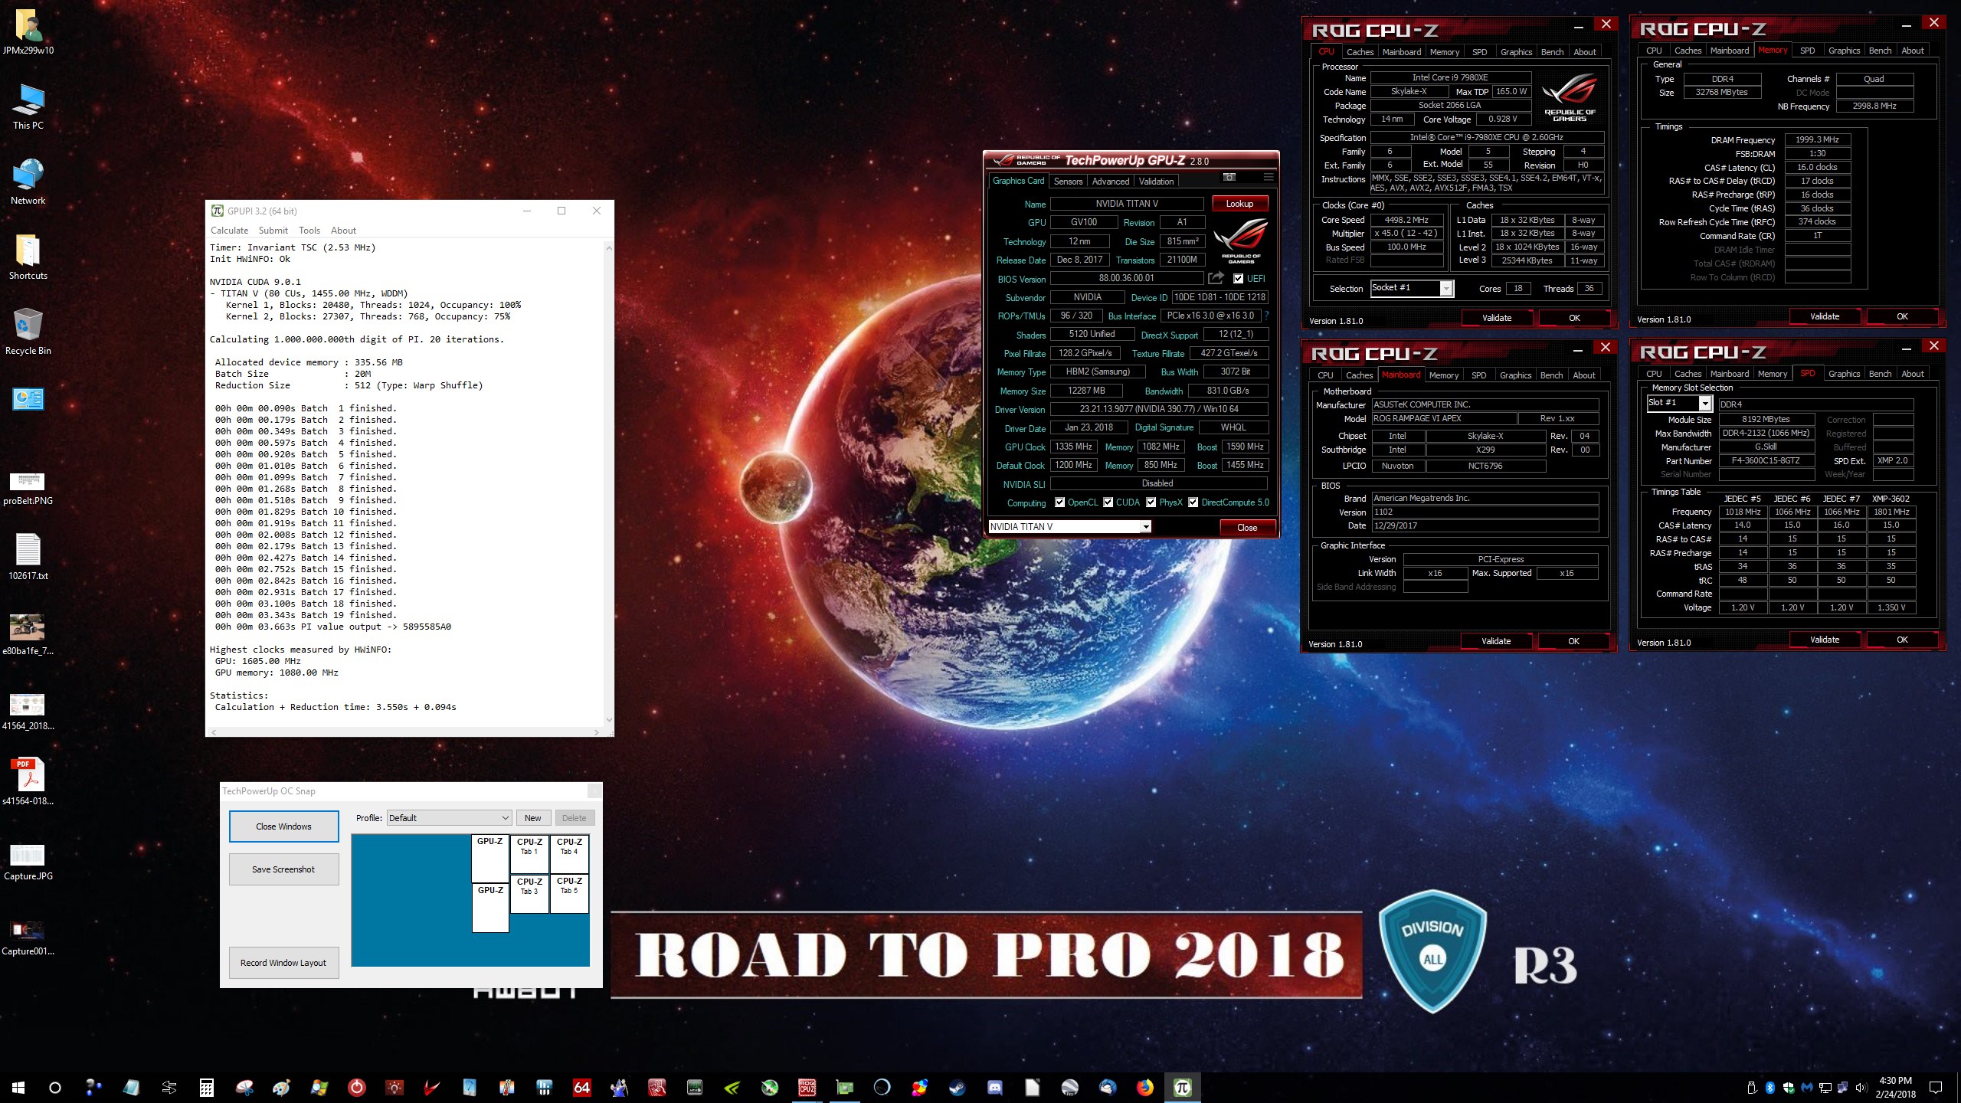
Task: Click Record Window Layout button
Action: 283,963
